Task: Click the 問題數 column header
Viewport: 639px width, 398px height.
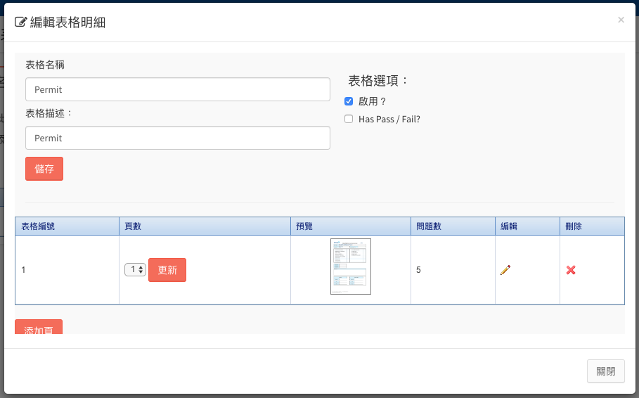Action: (453, 226)
